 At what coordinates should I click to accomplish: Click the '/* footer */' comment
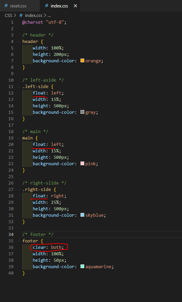pyautogui.click(x=38, y=234)
